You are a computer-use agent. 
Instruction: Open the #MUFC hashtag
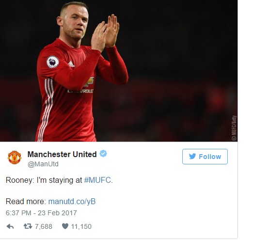coord(98,180)
